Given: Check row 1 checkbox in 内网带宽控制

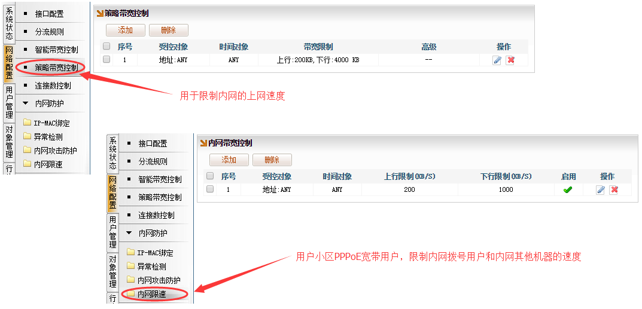Looking at the screenshot, I should tap(210, 189).
